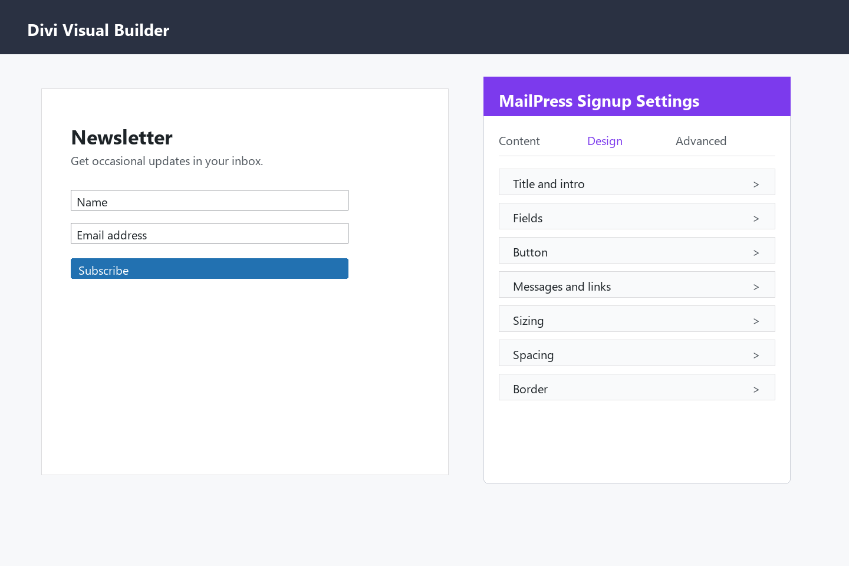Open the Sizing section
Screen dimensions: 849x566
(x=637, y=319)
